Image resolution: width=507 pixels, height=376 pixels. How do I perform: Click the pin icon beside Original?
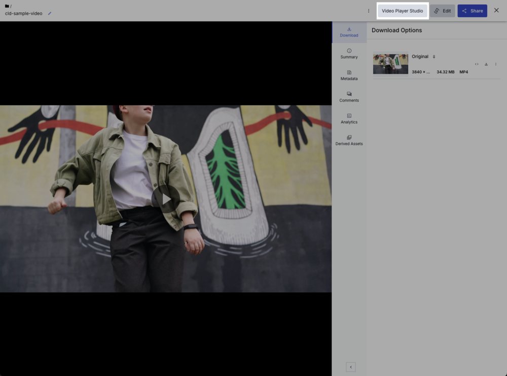(x=434, y=56)
